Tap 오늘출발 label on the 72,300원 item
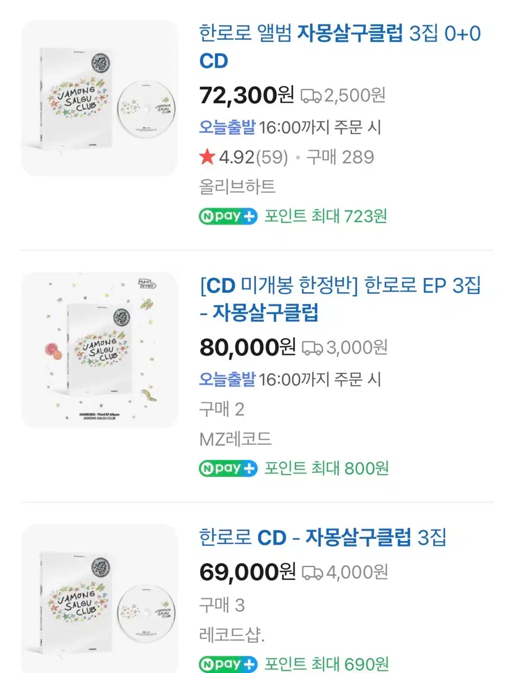This screenshot has width=514, height=673. point(227,127)
